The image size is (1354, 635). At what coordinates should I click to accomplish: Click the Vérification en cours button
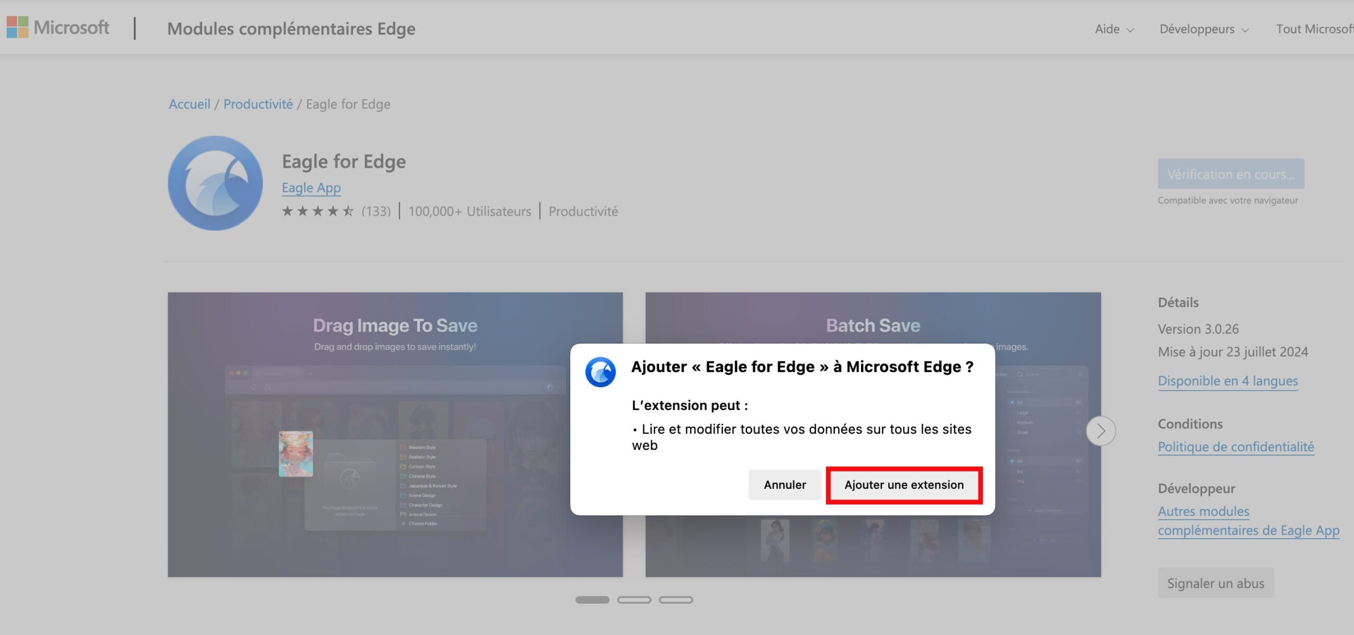pyautogui.click(x=1231, y=174)
